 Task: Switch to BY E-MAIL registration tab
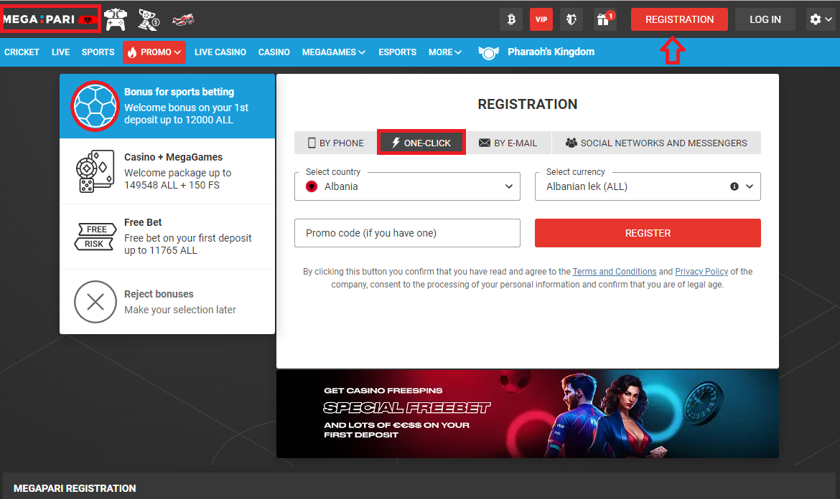(x=508, y=143)
